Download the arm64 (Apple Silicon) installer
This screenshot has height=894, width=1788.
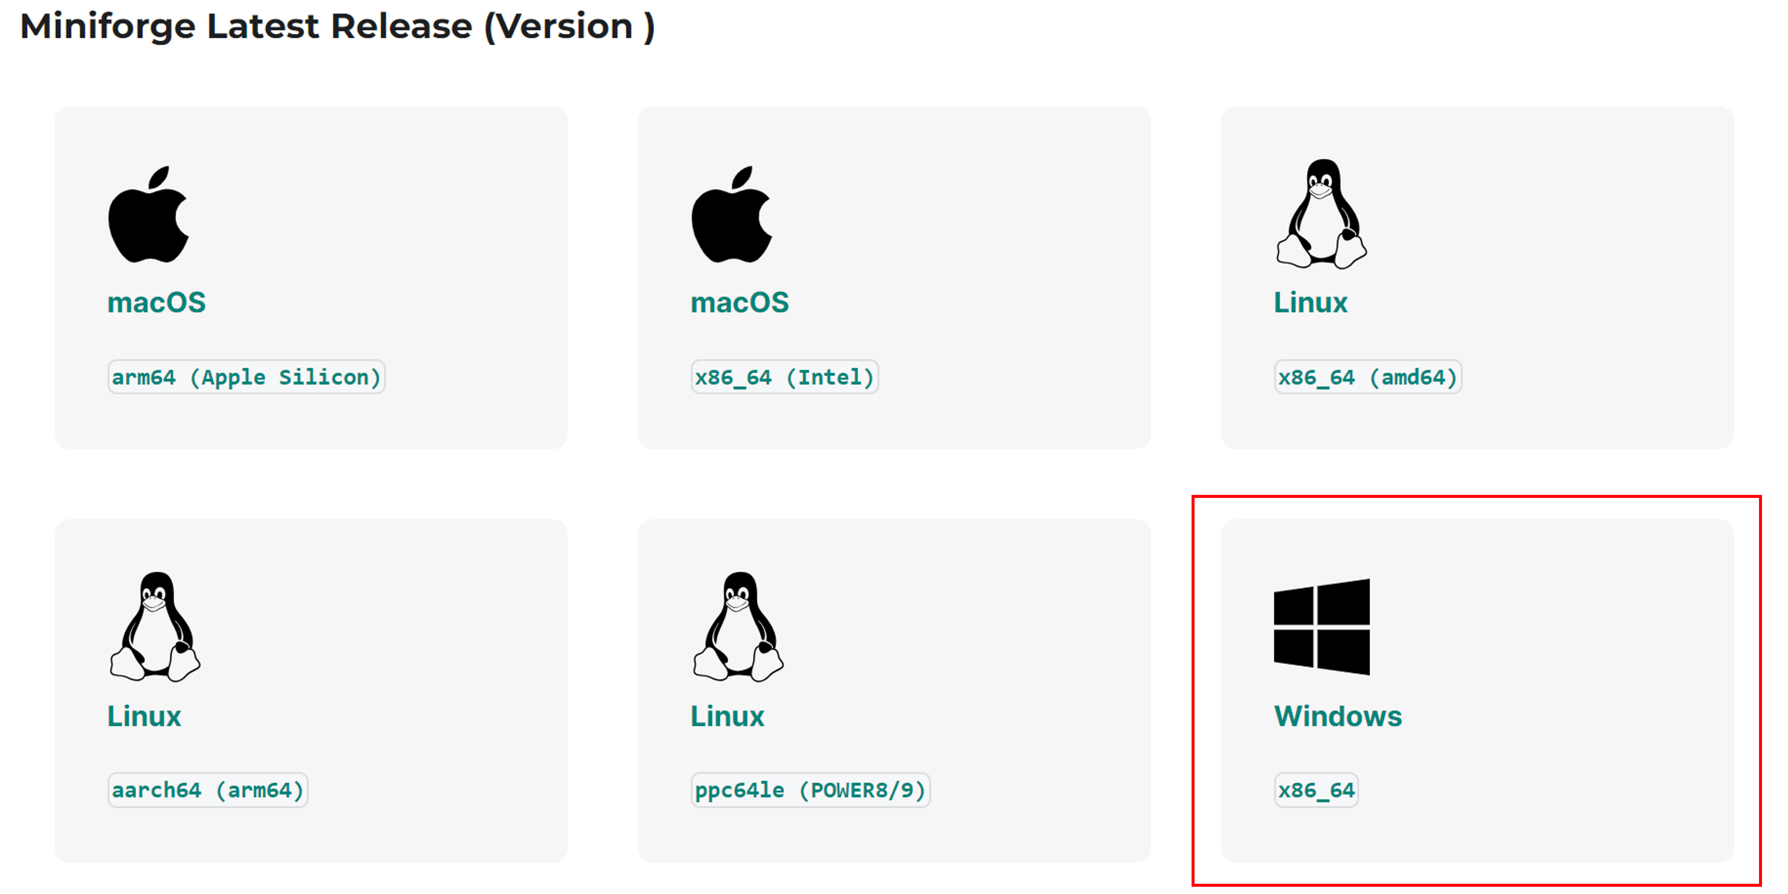(x=246, y=377)
